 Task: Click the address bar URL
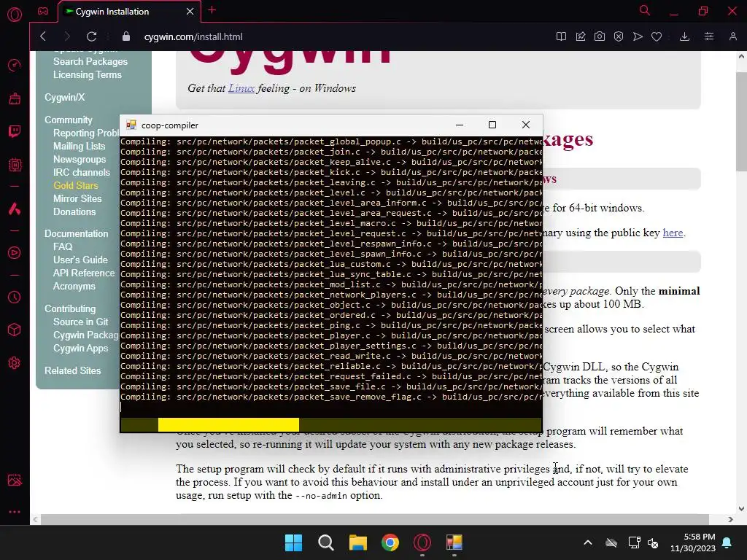click(x=193, y=36)
